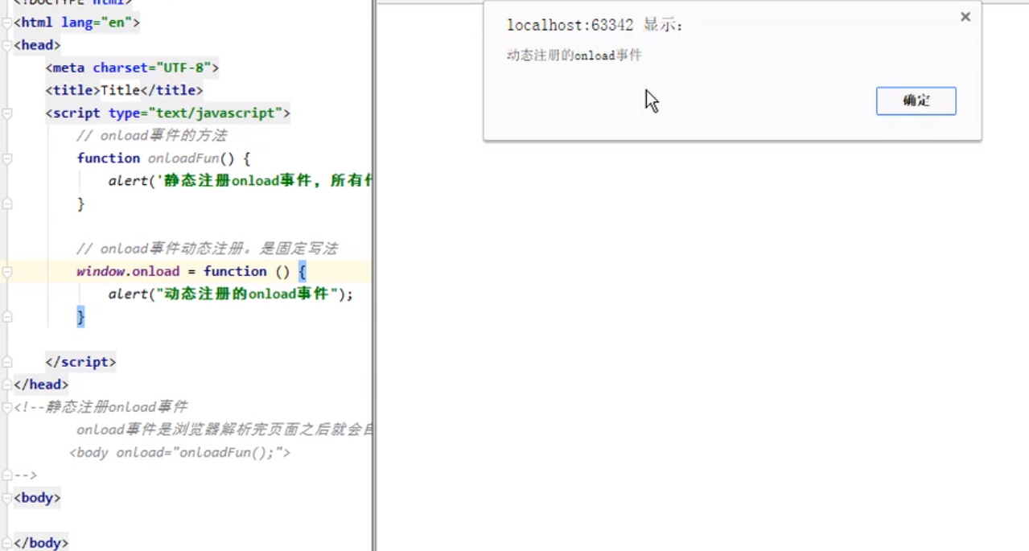Screen dimensions: 1029x551
Task: Click the alert("动态注册的onload事件") line
Action: pyautogui.click(x=231, y=294)
